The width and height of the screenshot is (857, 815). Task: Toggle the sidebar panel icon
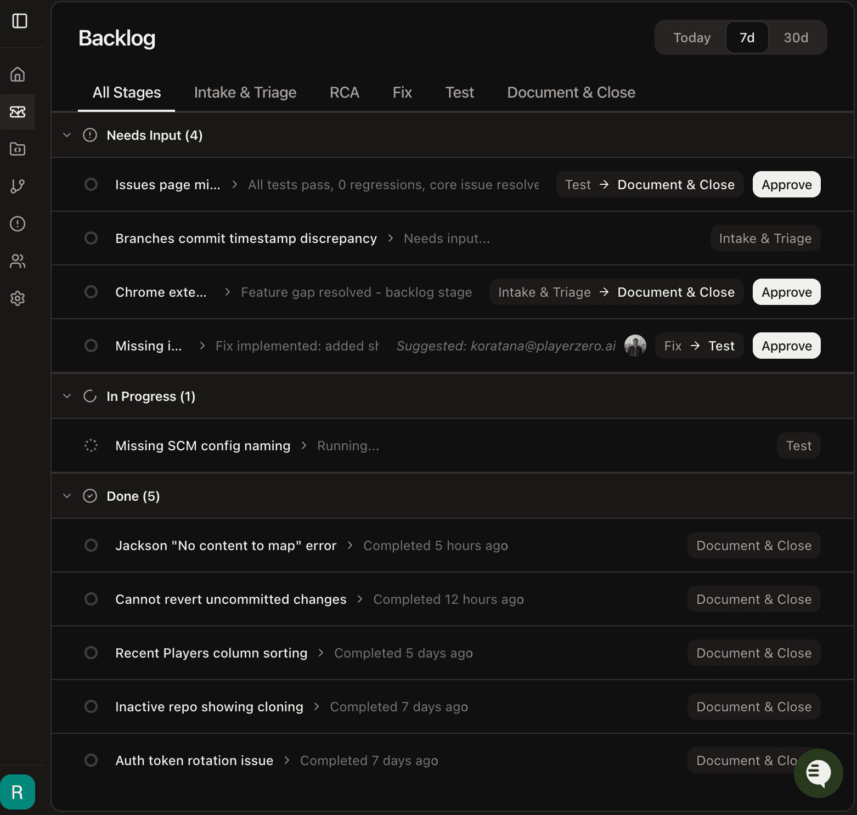coord(20,21)
